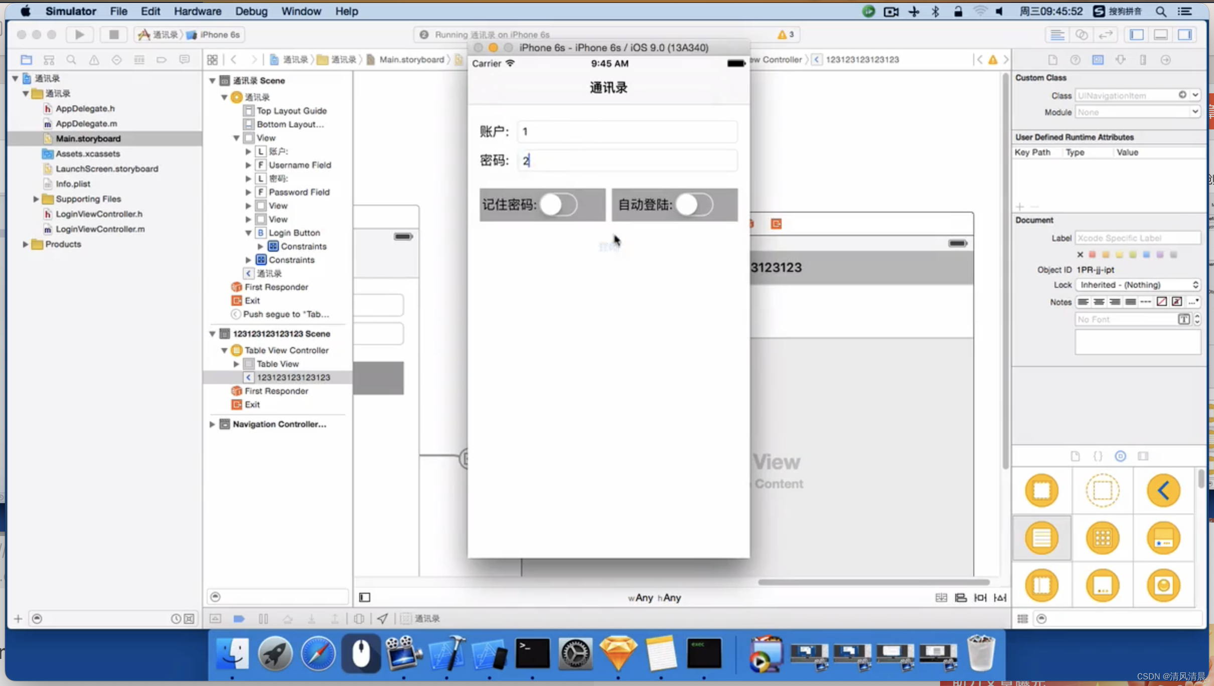Select Hardware menu in menu bar
Screen dimensions: 1214x686
(x=198, y=11)
